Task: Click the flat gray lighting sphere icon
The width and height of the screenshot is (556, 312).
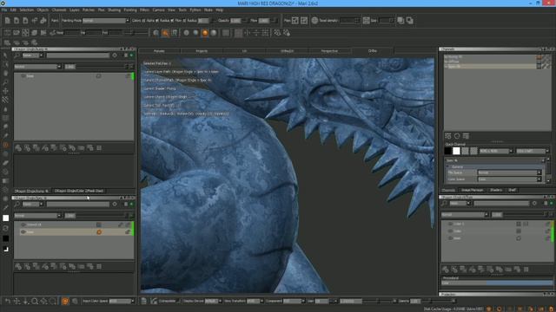Action: point(187,33)
